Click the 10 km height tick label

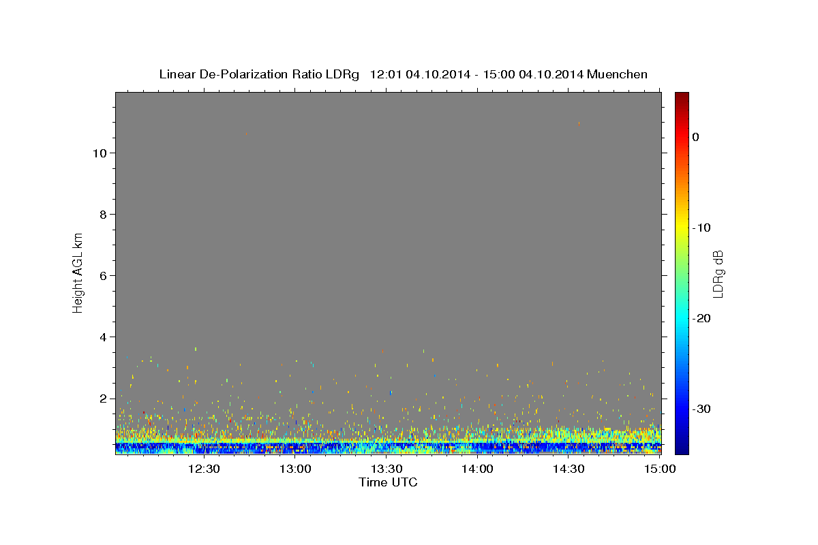[x=99, y=153]
